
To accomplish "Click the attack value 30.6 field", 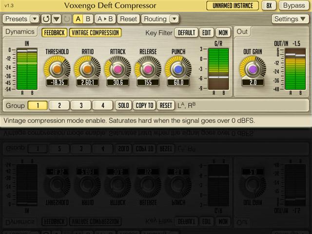I will point(118,82).
